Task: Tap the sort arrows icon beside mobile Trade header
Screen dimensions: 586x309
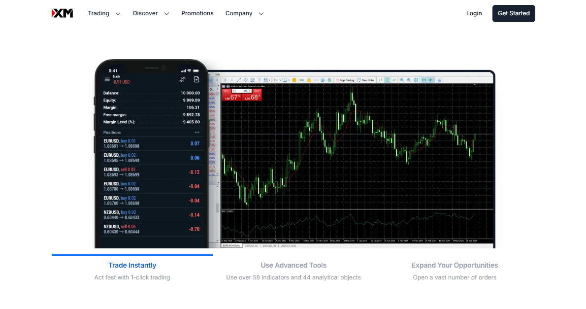Action: coord(183,78)
